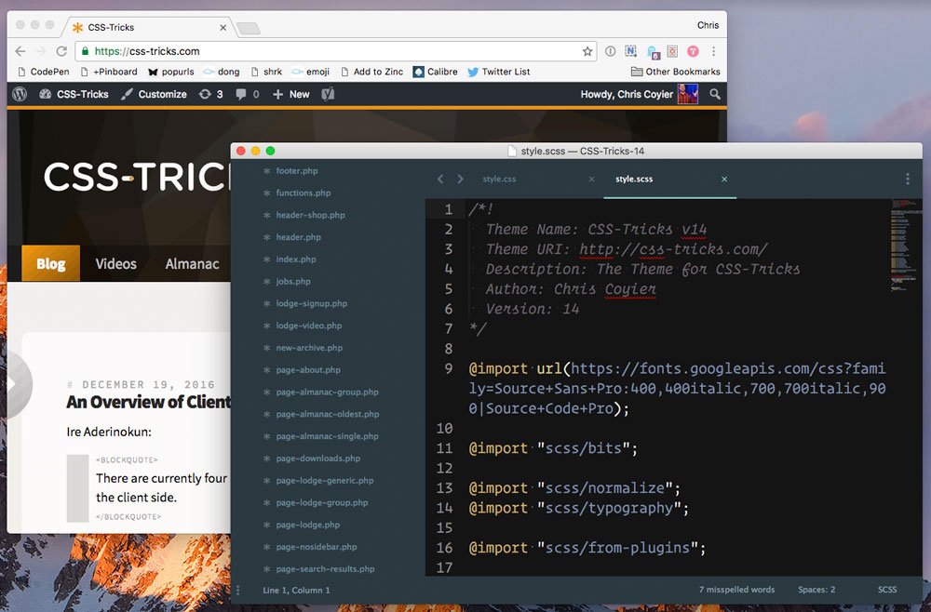
Task: Navigate back with the editor's left chevron
Action: click(x=440, y=180)
